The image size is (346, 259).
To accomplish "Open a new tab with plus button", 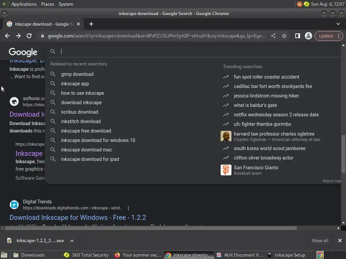I will tap(91, 24).
